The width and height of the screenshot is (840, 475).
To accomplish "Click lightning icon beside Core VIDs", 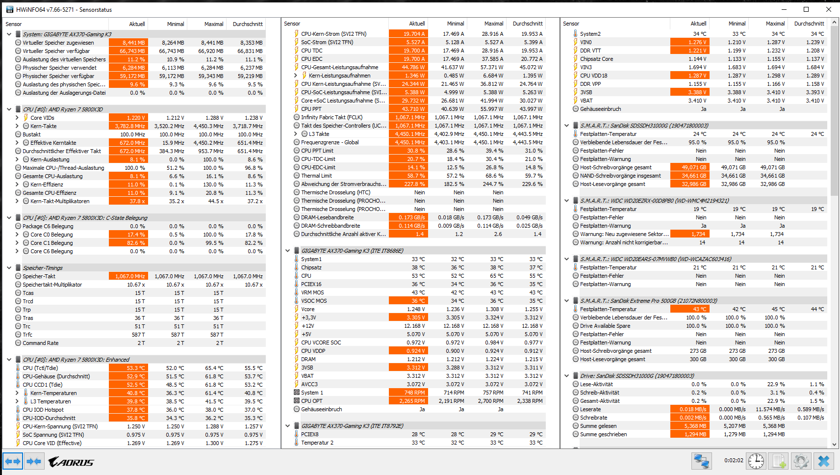I will (26, 118).
